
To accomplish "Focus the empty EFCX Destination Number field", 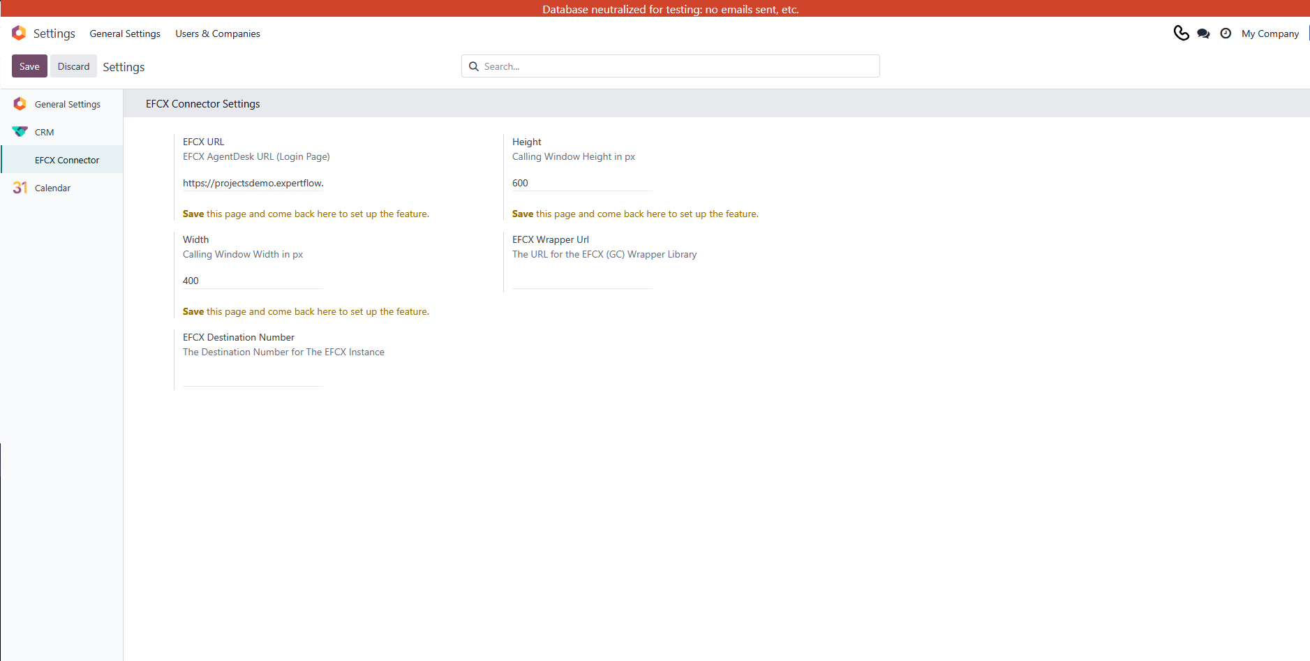I will [x=252, y=378].
